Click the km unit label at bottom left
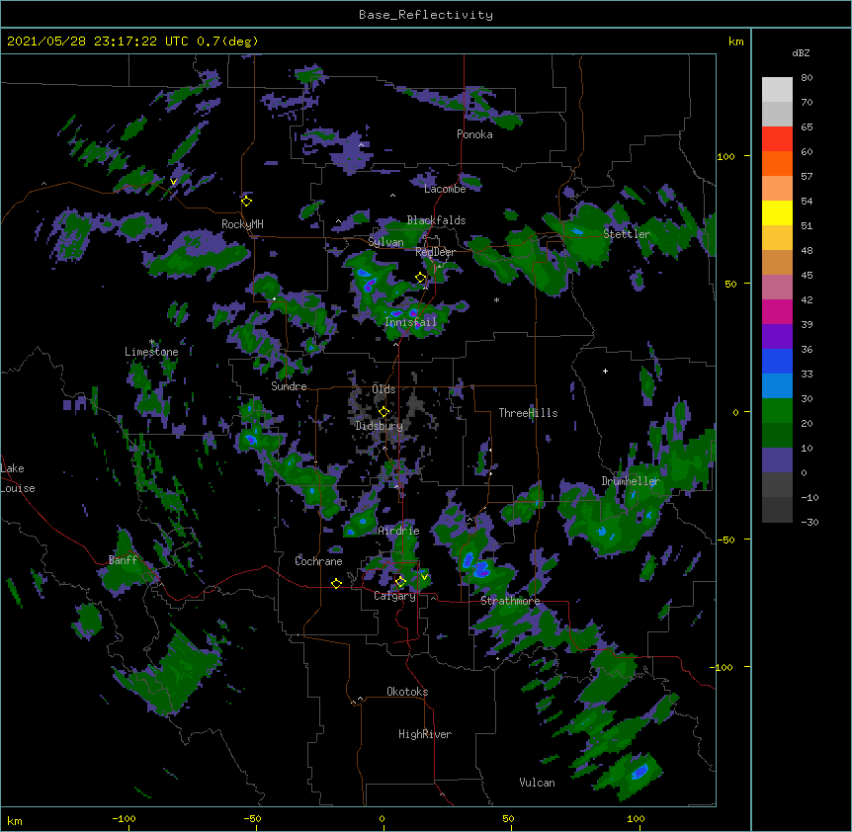Image resolution: width=852 pixels, height=832 pixels. click(x=15, y=820)
